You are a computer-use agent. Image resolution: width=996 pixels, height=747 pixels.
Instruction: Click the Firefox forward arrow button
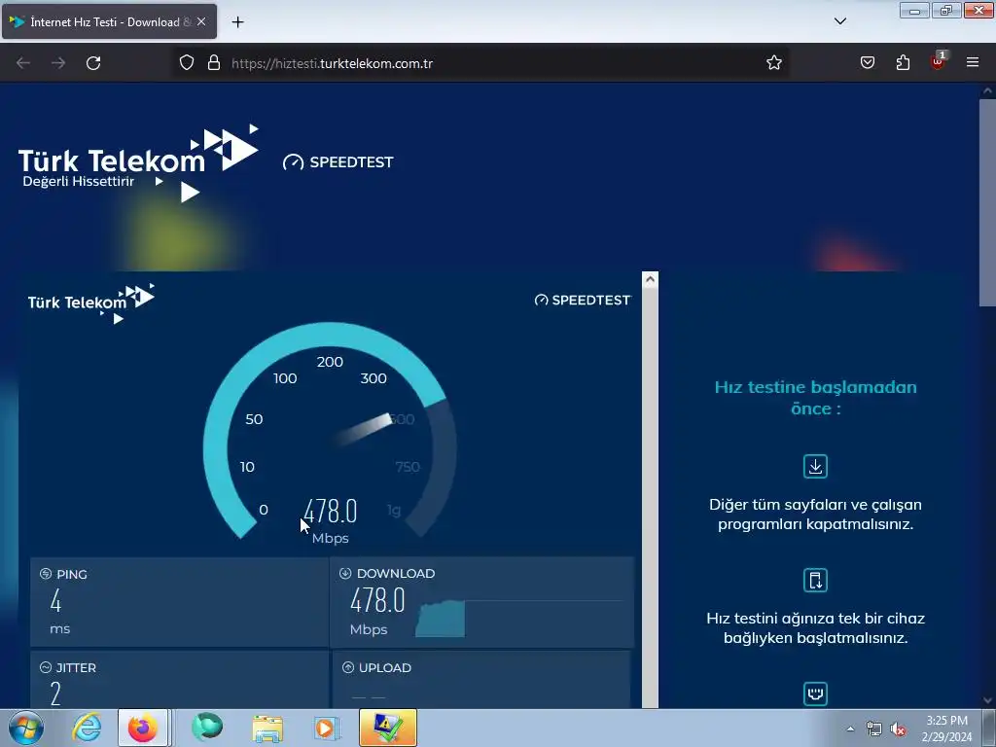point(58,63)
